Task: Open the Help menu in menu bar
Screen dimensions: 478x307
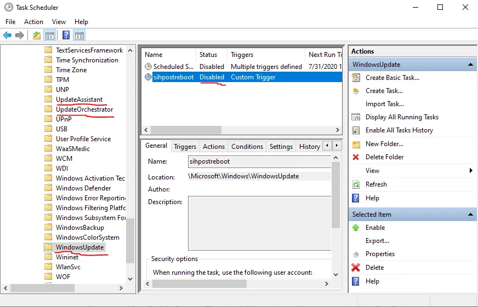Action: [81, 22]
